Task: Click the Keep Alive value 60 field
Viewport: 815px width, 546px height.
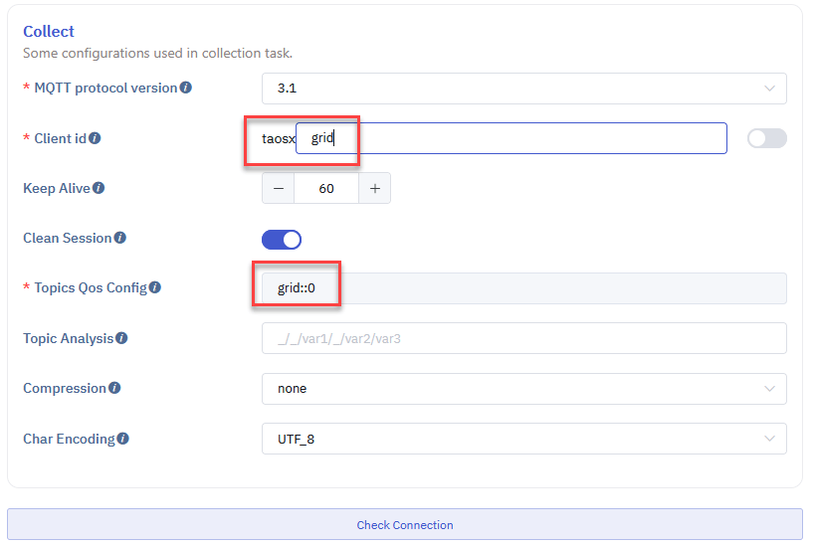Action: [x=326, y=188]
